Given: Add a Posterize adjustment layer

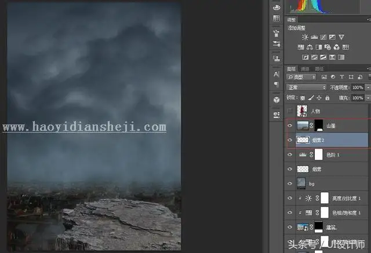Looking at the screenshot, I should (314, 57).
